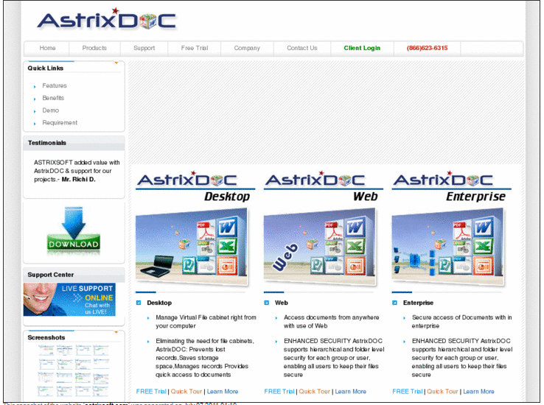Select Client Login in navigation bar

coord(362,49)
